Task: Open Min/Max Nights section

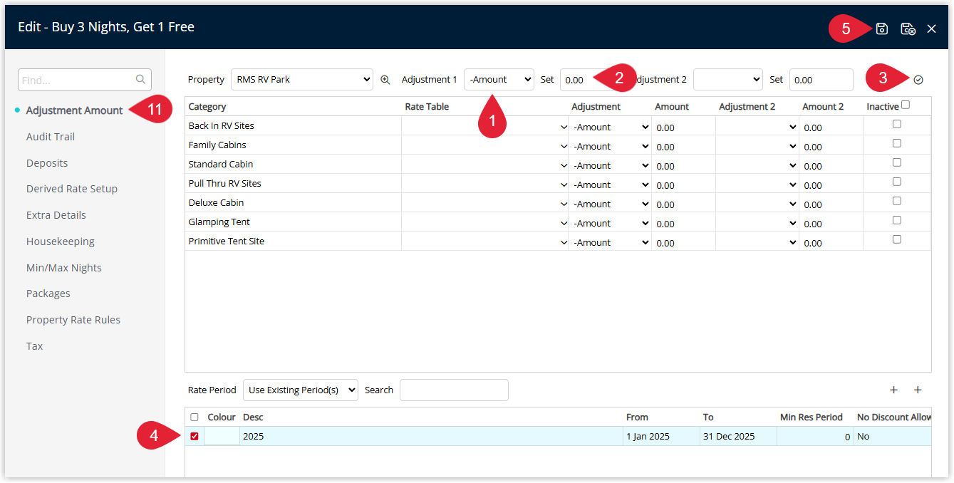Action: (x=64, y=268)
